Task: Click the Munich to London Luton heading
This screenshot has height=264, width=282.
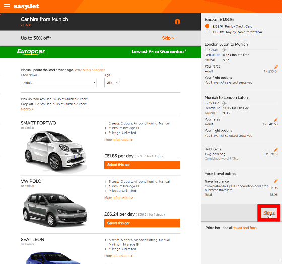Action: tap(226, 98)
